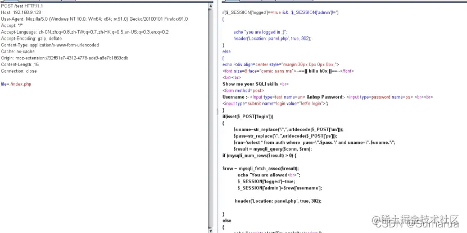Select the echo div align=center style line
The height and width of the screenshot is (233, 467).
pyautogui.click(x=281, y=64)
